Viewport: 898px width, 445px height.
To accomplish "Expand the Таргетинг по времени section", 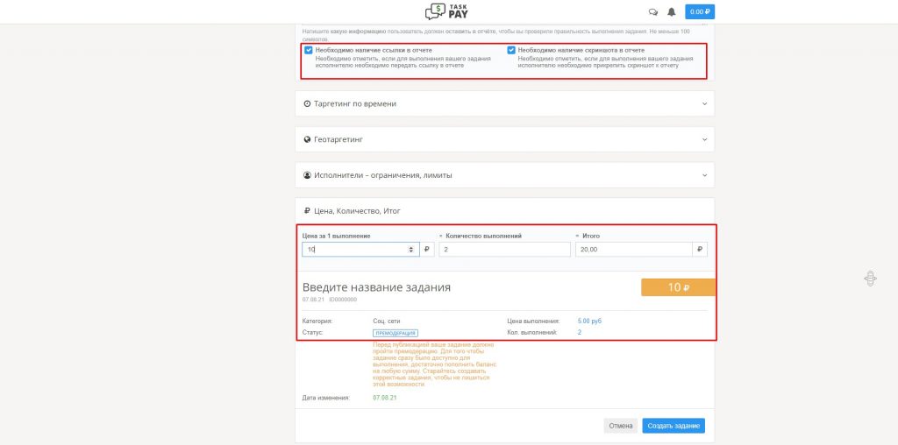I will [x=504, y=104].
